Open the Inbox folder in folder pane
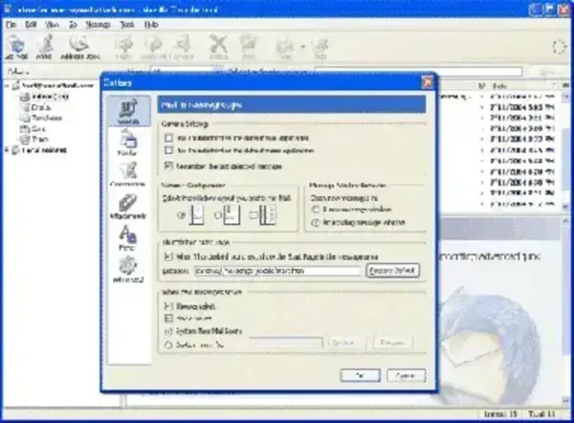574x423 pixels. (45, 97)
